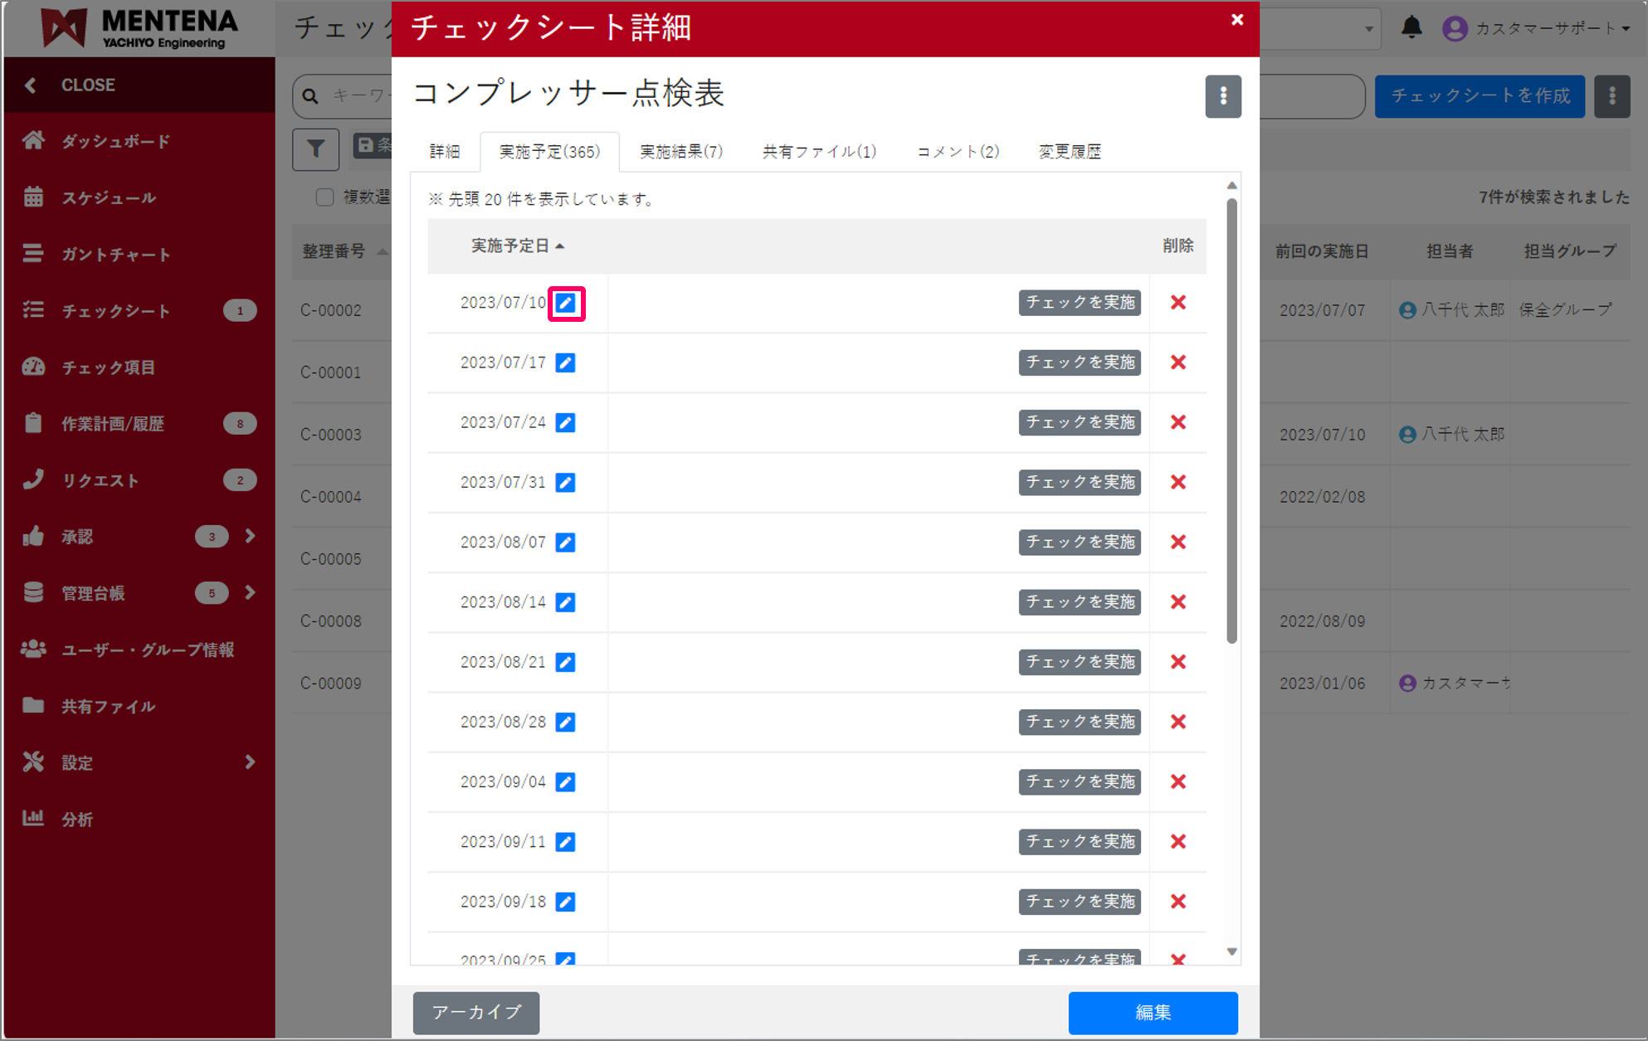Edit the 2023/07/17 scheduled date with pencil icon

tap(565, 362)
